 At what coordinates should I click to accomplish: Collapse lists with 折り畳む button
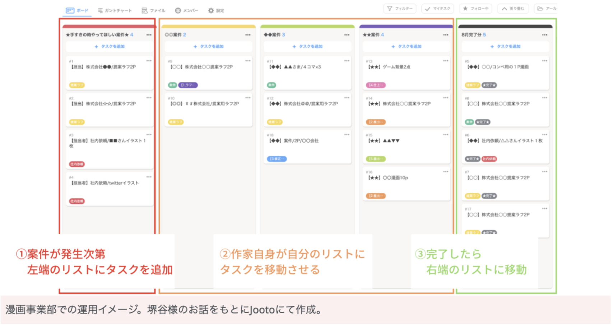pyautogui.click(x=513, y=9)
